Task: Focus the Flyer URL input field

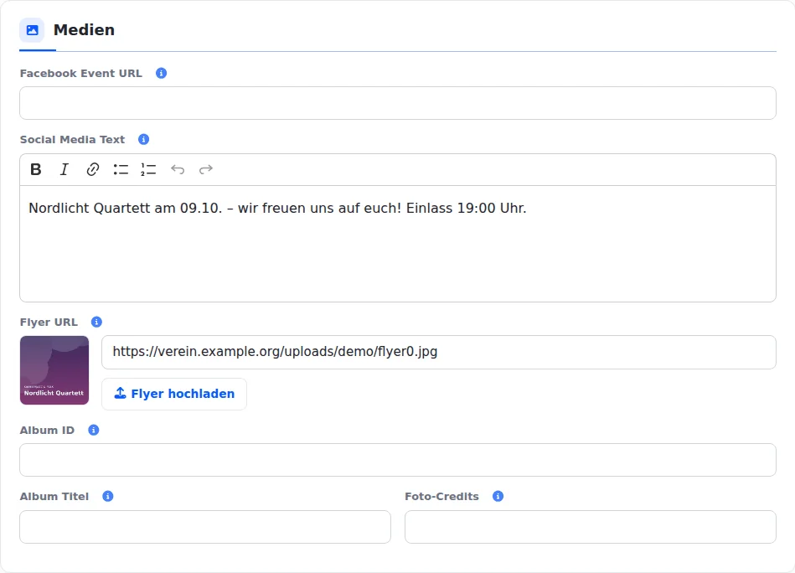Action: pos(439,352)
